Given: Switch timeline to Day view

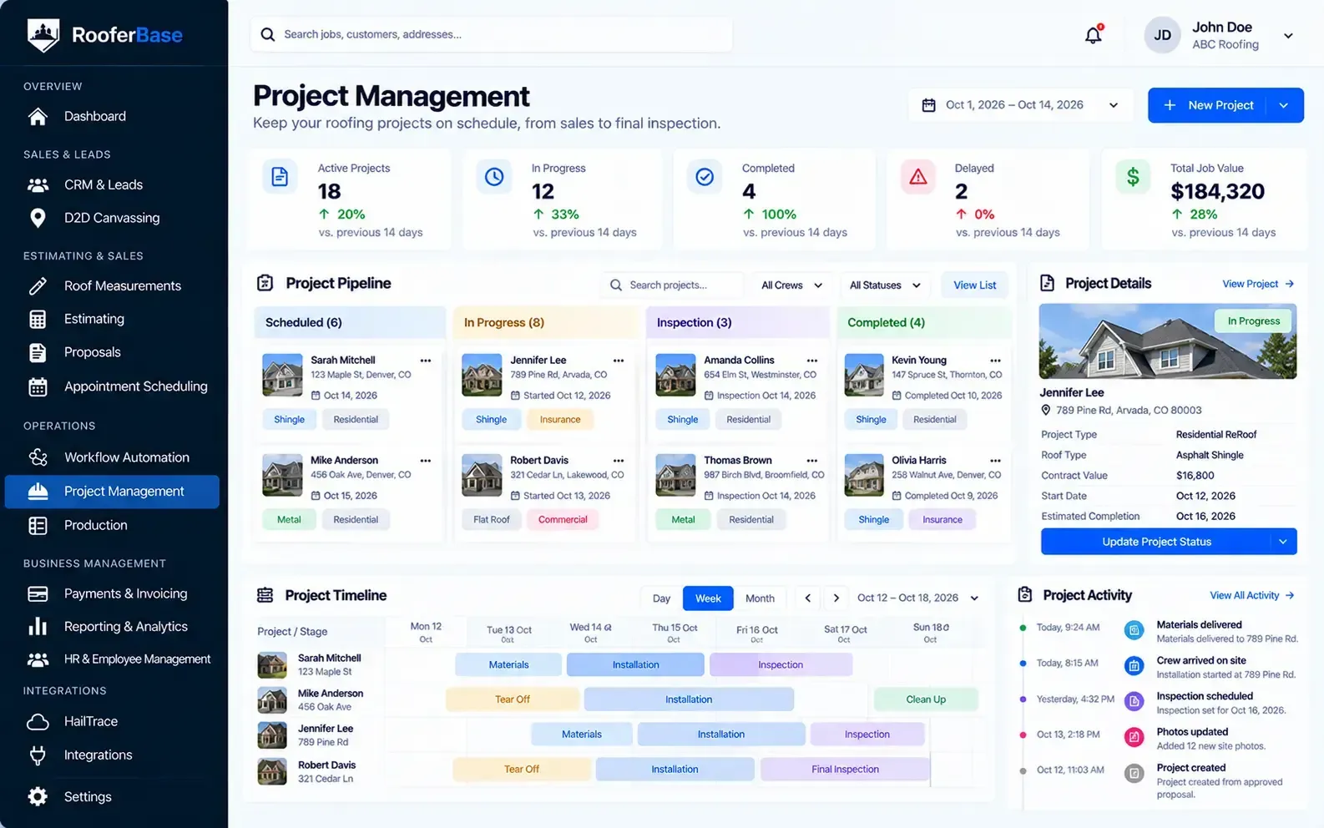Looking at the screenshot, I should click(661, 598).
